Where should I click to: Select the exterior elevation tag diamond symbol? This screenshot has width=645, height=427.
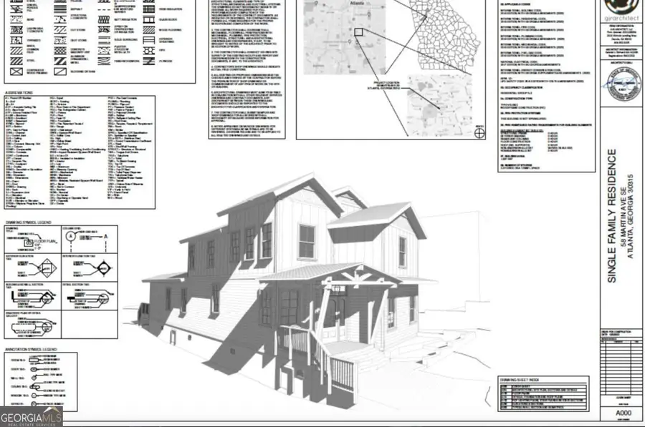[x=47, y=268]
